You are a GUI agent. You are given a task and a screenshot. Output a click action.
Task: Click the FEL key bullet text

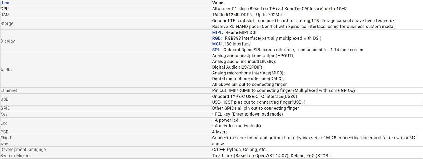pos(249,114)
